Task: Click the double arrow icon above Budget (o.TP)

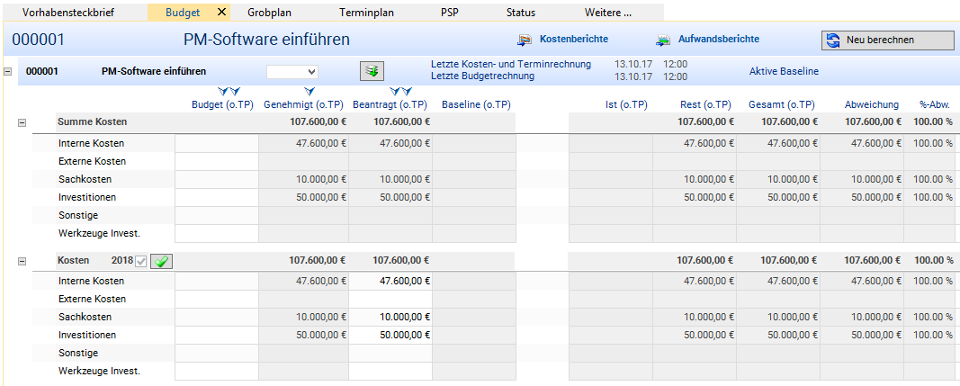Action: pos(228,92)
